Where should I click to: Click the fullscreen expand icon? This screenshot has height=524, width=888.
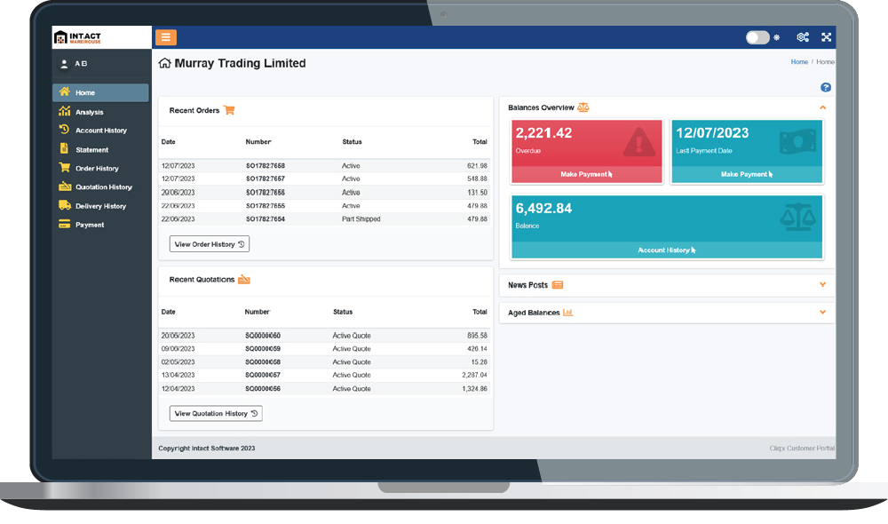tap(826, 37)
